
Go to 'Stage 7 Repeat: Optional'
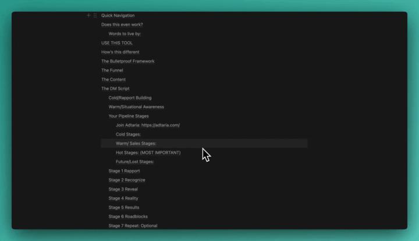click(x=133, y=225)
